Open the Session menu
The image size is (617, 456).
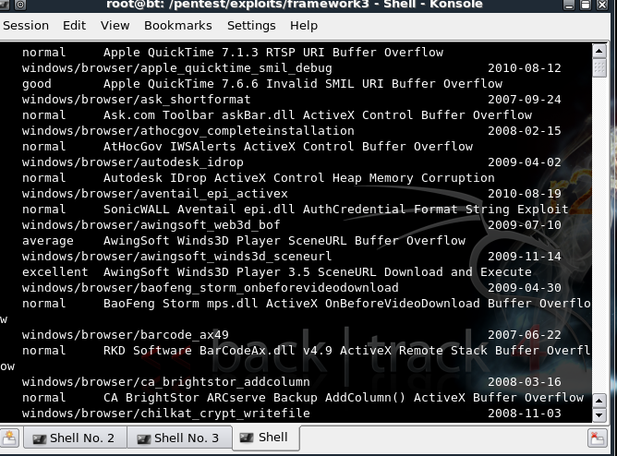tap(26, 26)
